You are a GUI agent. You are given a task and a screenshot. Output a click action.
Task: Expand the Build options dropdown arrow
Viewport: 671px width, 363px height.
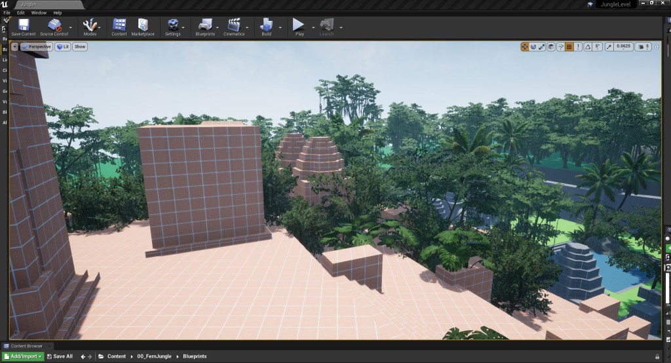[x=280, y=28]
